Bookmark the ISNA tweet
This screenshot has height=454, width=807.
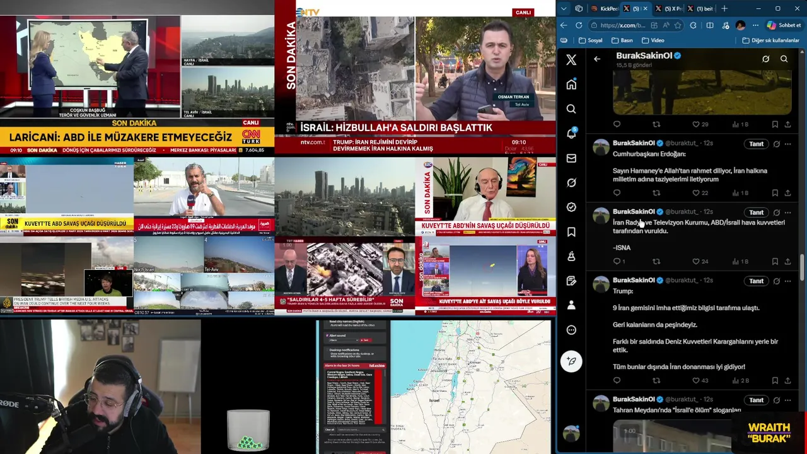[775, 261]
